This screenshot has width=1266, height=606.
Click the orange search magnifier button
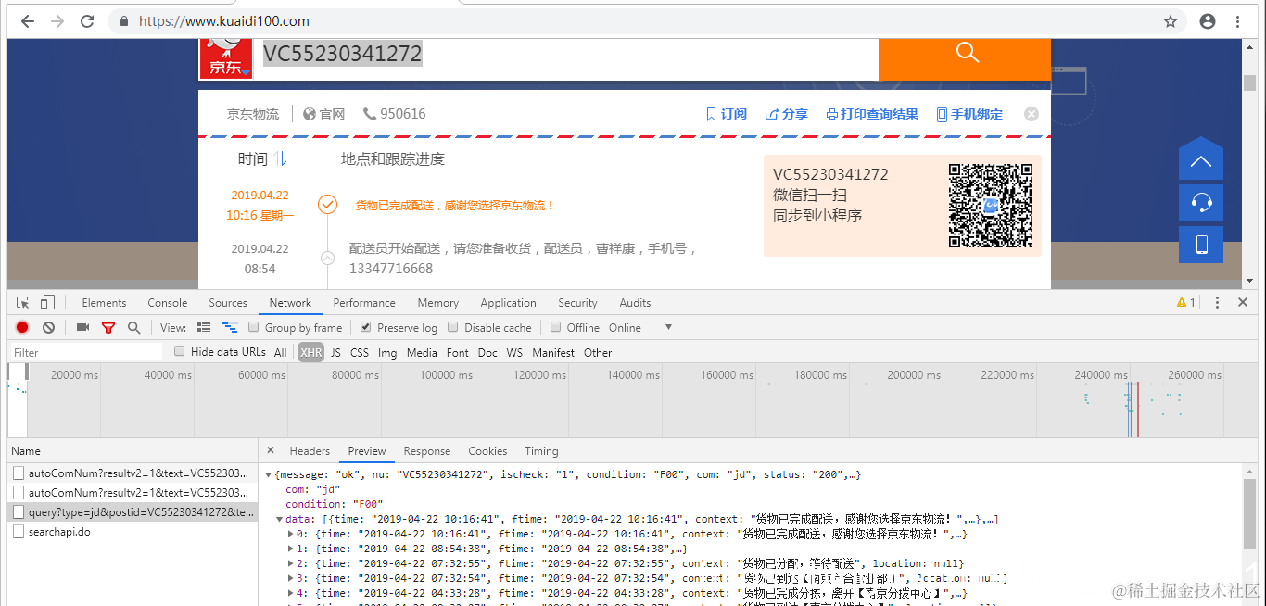(x=964, y=58)
